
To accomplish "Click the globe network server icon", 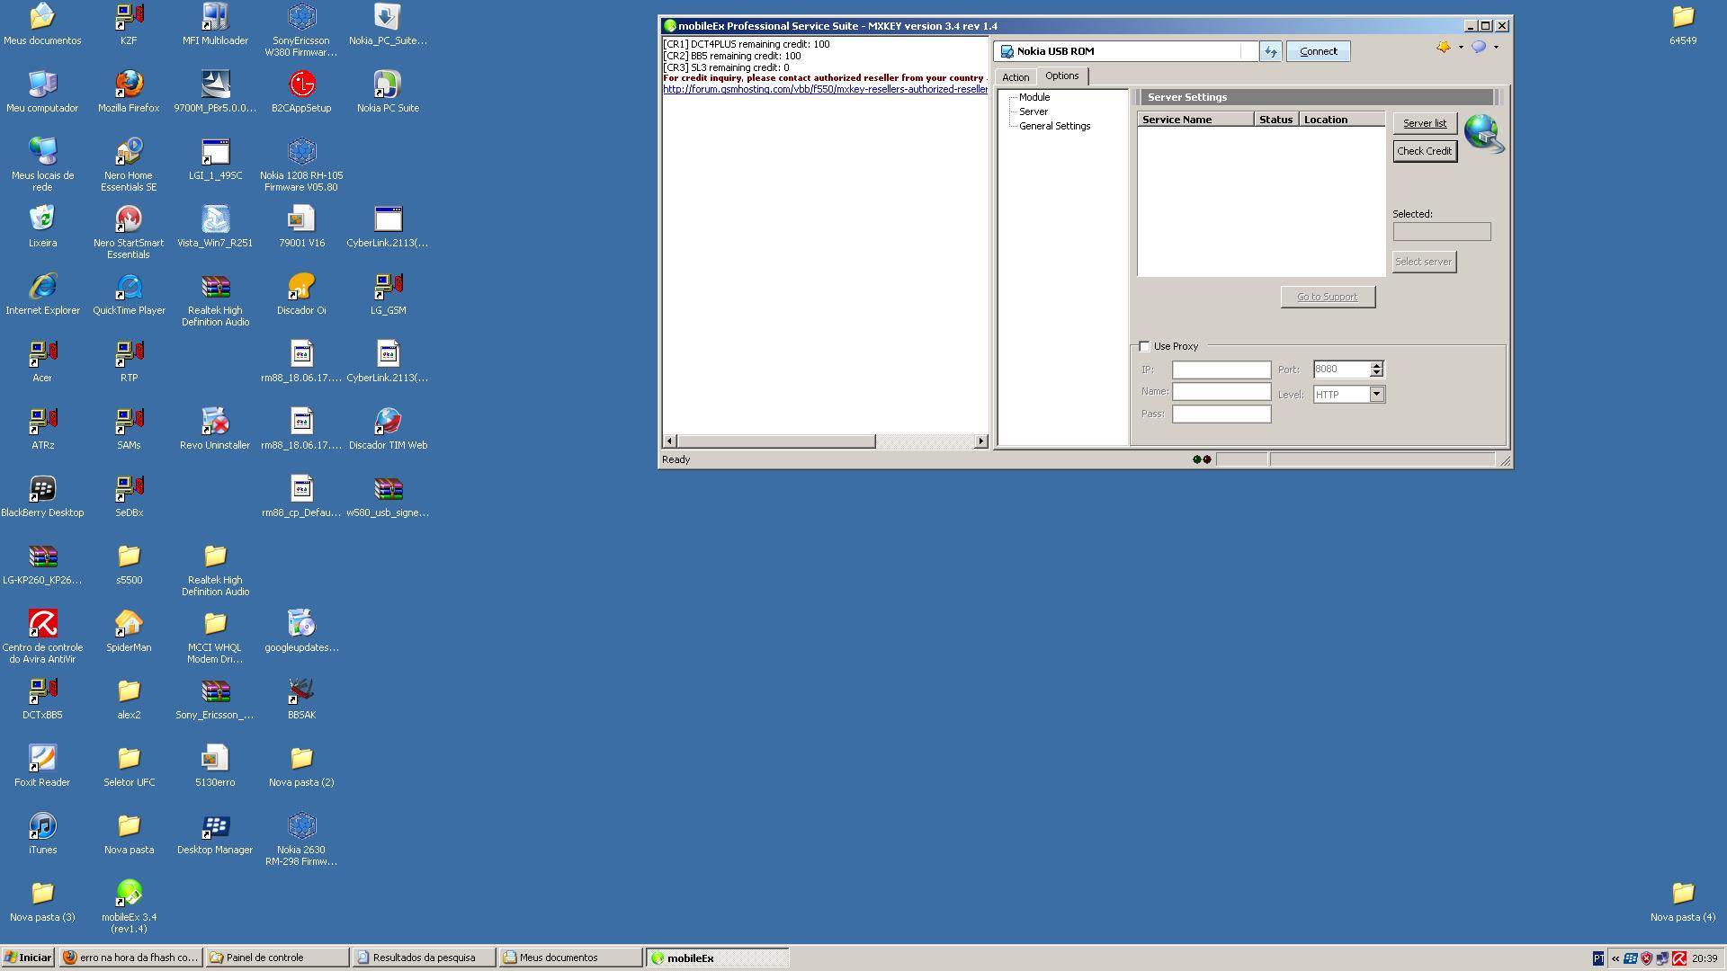I will 1483,134.
